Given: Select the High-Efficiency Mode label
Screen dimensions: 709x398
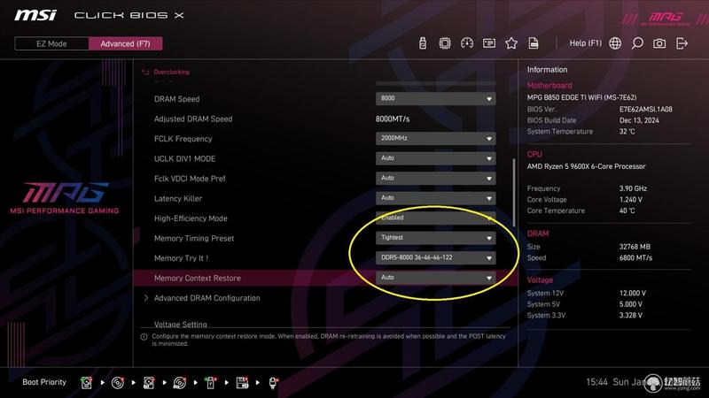Looking at the screenshot, I should click(x=191, y=218).
